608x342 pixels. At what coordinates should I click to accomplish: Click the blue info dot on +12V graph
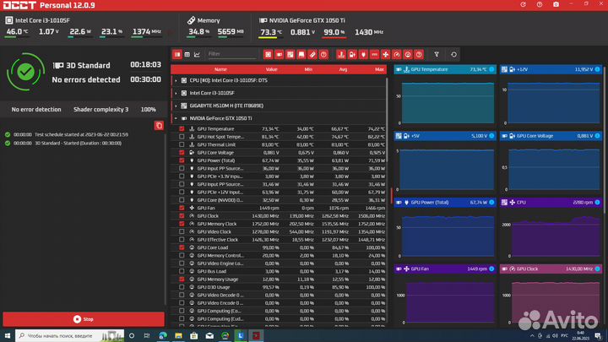coord(598,69)
